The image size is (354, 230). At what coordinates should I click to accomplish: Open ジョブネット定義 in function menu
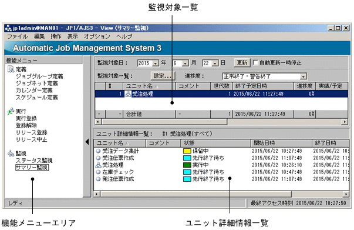pos(36,83)
